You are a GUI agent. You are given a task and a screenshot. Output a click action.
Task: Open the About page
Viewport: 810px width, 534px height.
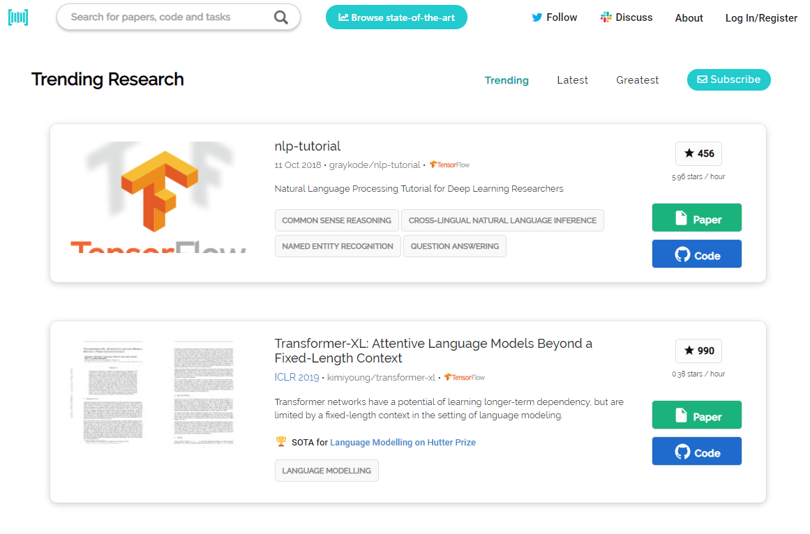[689, 18]
